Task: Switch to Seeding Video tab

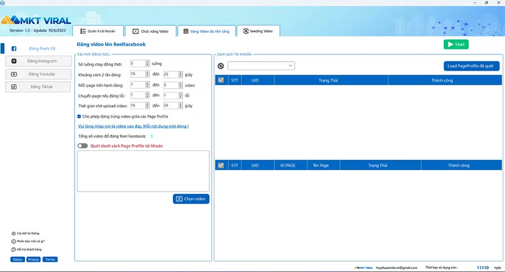Action: pyautogui.click(x=258, y=31)
